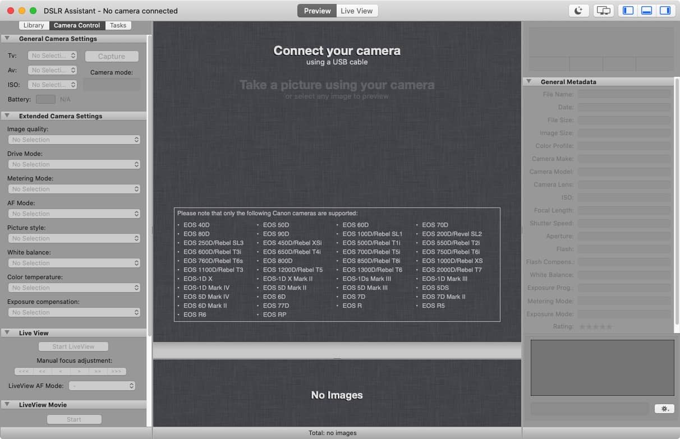Toggle right metadata panel visibility
Image resolution: width=680 pixels, height=439 pixels.
[x=665, y=11]
